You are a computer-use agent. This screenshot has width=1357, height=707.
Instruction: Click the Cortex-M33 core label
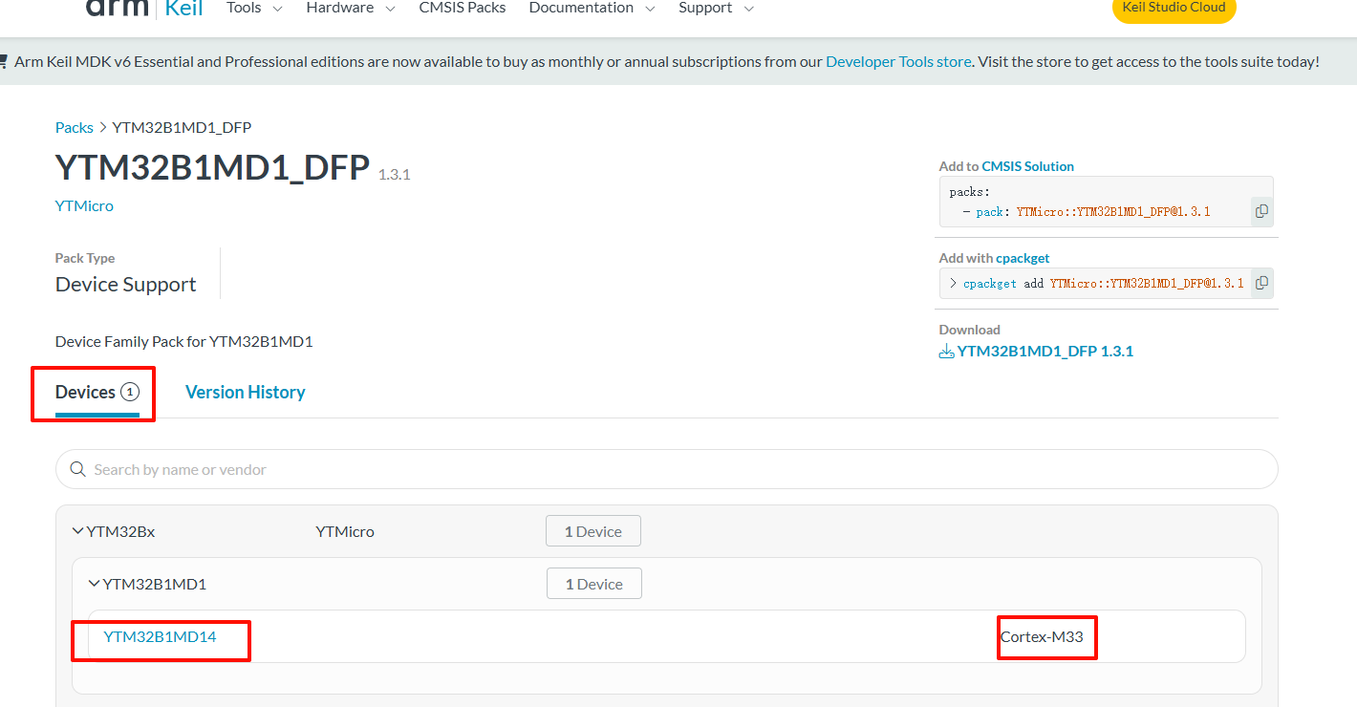click(1042, 636)
